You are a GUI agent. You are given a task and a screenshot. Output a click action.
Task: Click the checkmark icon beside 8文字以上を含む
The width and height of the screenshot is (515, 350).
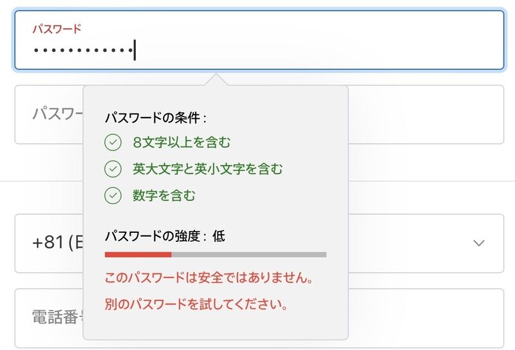[x=113, y=142]
